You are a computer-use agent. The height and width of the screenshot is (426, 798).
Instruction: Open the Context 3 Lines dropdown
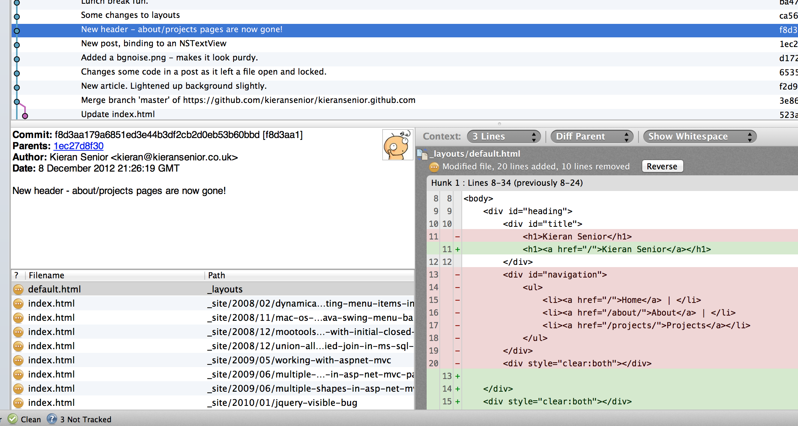[503, 137]
